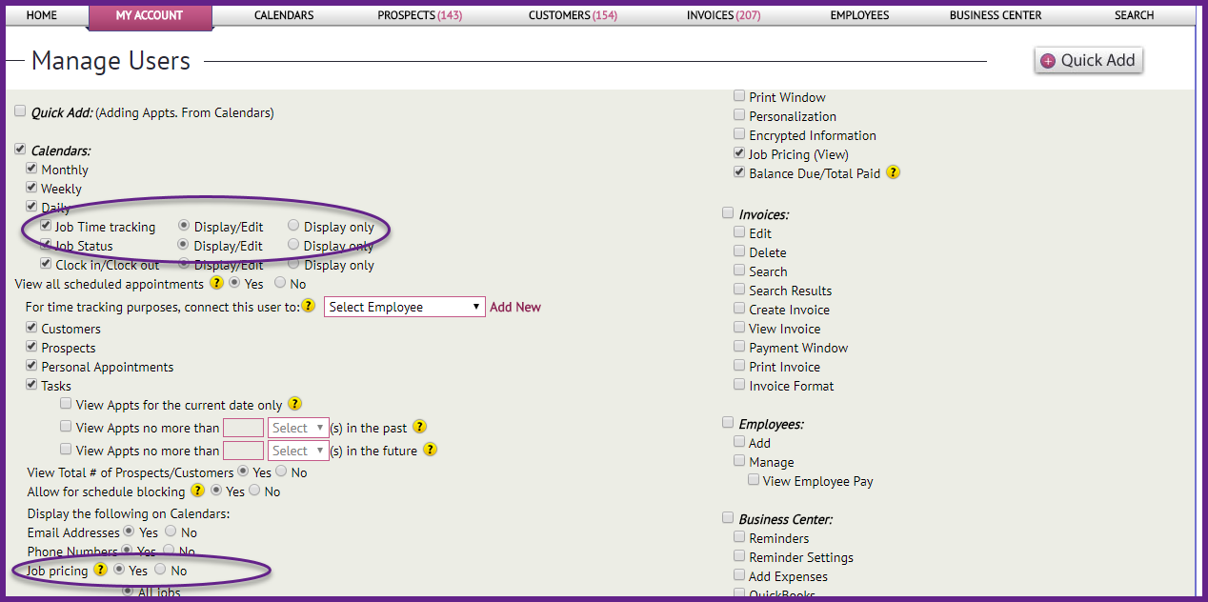Click help icon next to Balance Due/Total Paid

[893, 172]
